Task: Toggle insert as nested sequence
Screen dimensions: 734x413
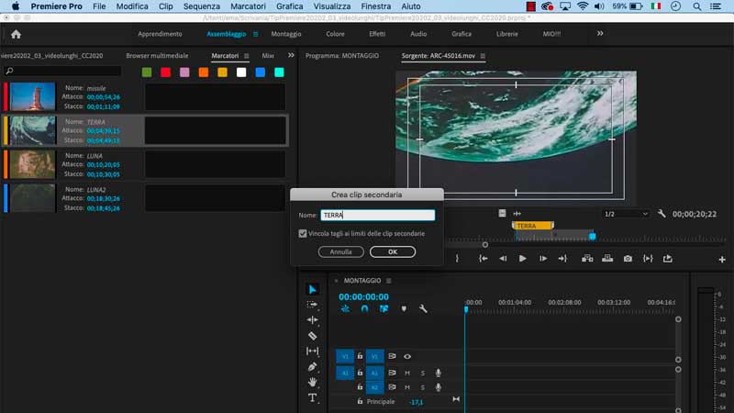Action: (345, 308)
